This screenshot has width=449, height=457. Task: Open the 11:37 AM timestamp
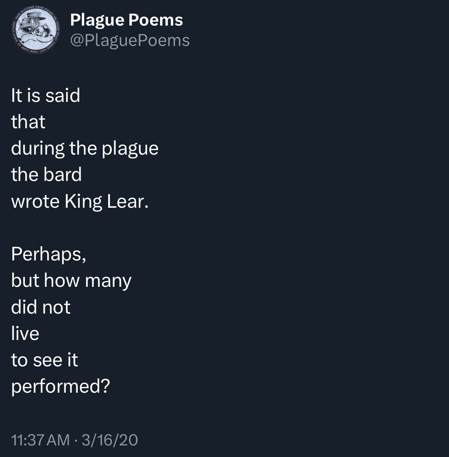tap(40, 440)
